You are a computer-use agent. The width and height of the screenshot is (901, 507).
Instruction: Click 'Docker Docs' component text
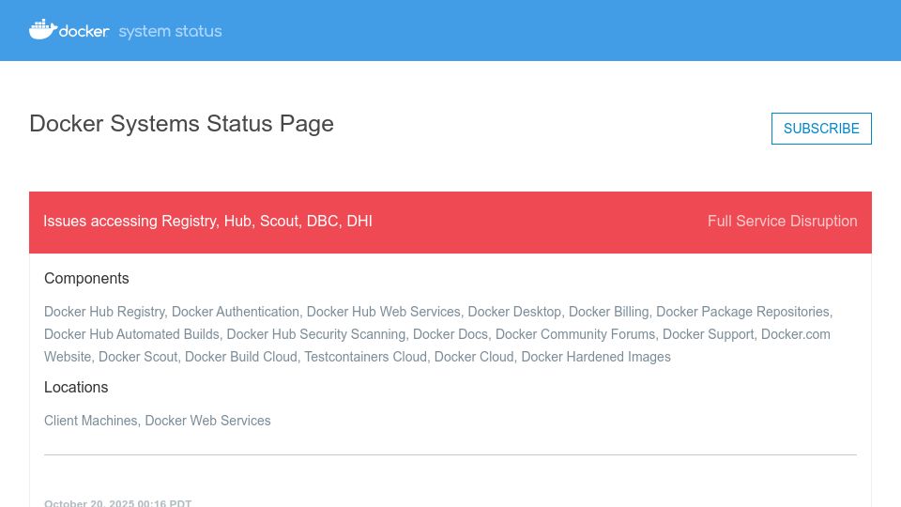click(x=450, y=334)
